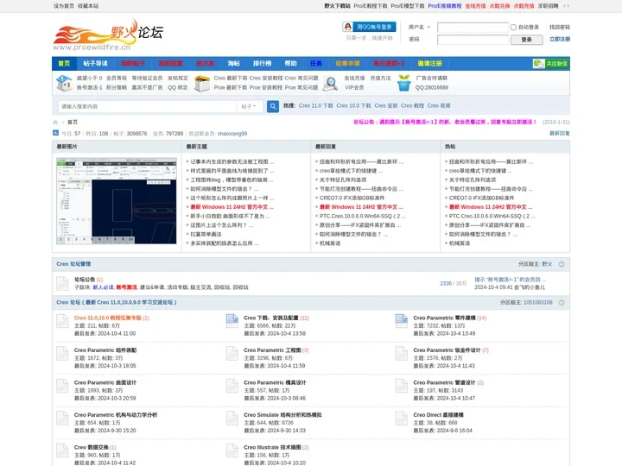Click the icon for Creo Parametric 曲面设计
Viewport: 622px width, 466px height.
point(62,386)
